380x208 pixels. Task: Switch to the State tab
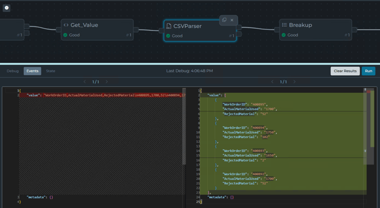[x=50, y=71]
